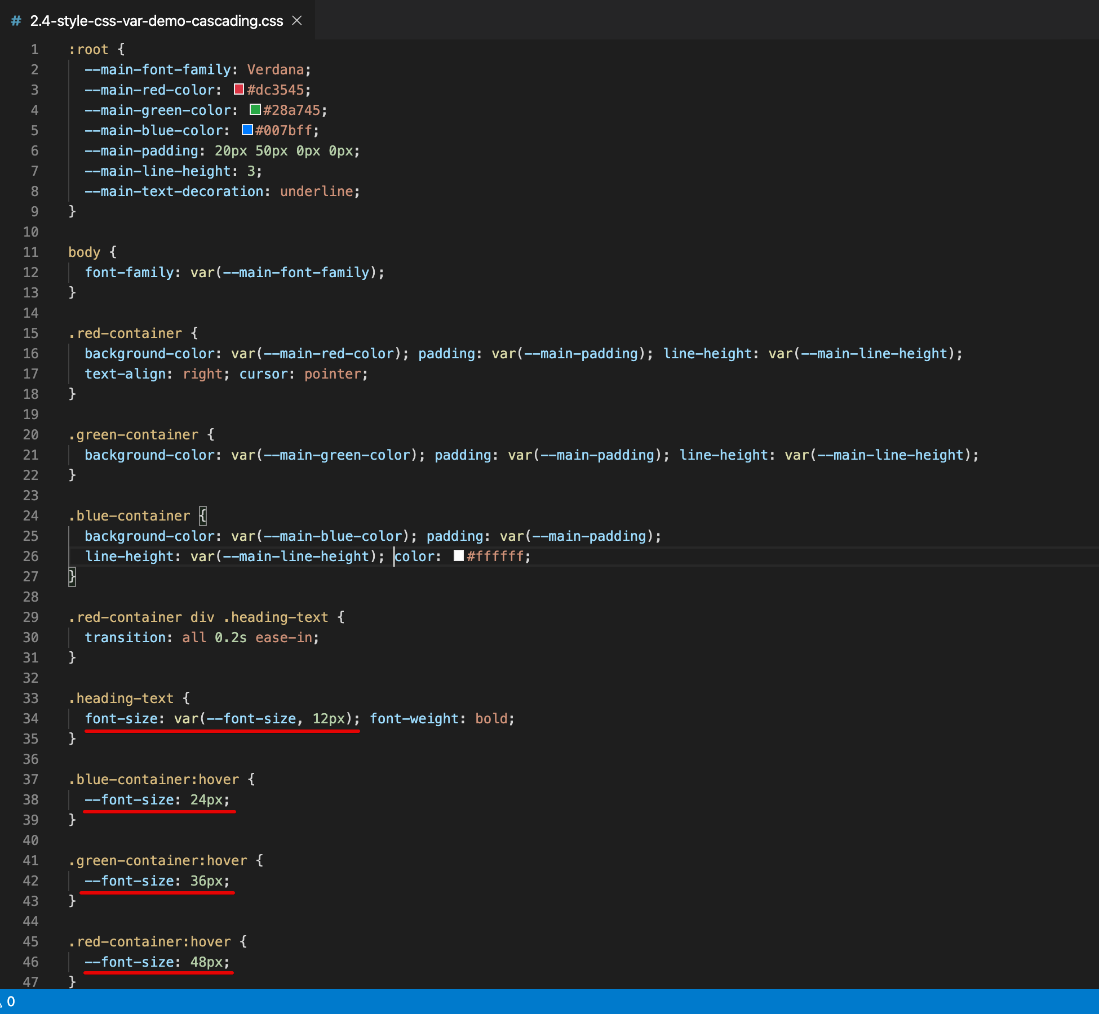
Task: Click the Verdana font value
Action: coord(276,70)
